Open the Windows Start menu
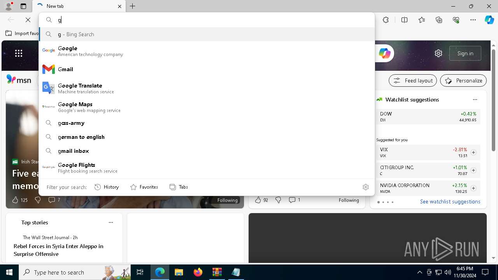The width and height of the screenshot is (498, 280). coord(9,272)
